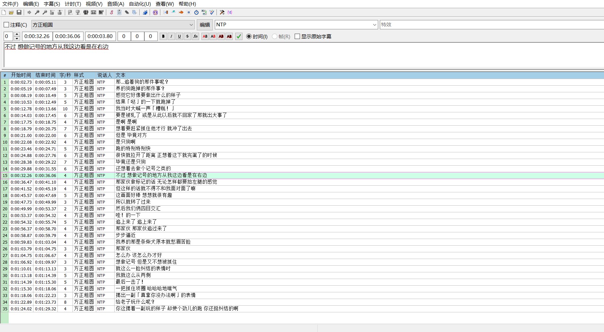Image resolution: width=604 pixels, height=332 pixels.
Task: Click the duration field 0:00:03.80
Action: pos(101,36)
